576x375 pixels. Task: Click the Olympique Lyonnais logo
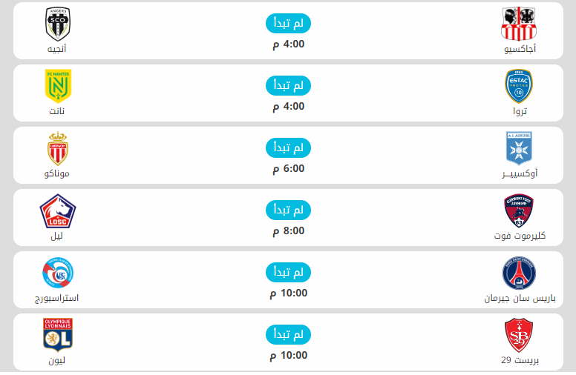tap(57, 335)
